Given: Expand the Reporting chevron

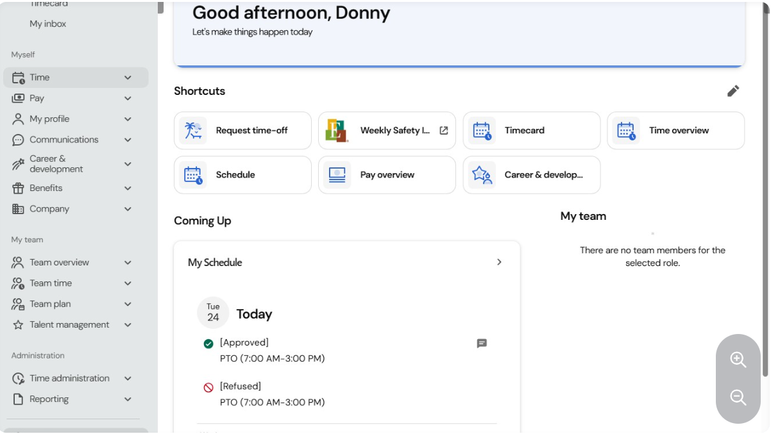Looking at the screenshot, I should [x=128, y=399].
